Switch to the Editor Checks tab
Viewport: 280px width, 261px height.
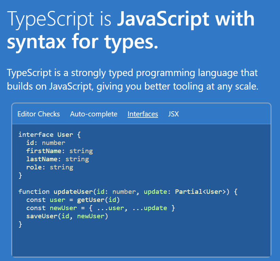pos(38,114)
